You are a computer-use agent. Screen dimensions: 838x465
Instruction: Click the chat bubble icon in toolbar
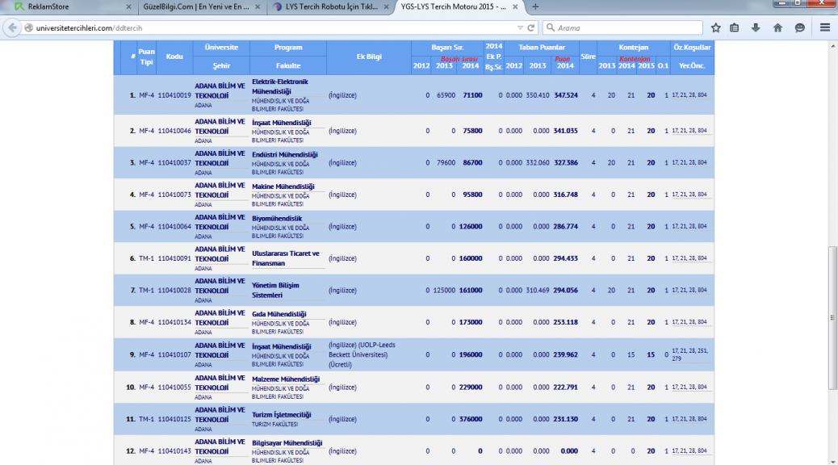(799, 27)
